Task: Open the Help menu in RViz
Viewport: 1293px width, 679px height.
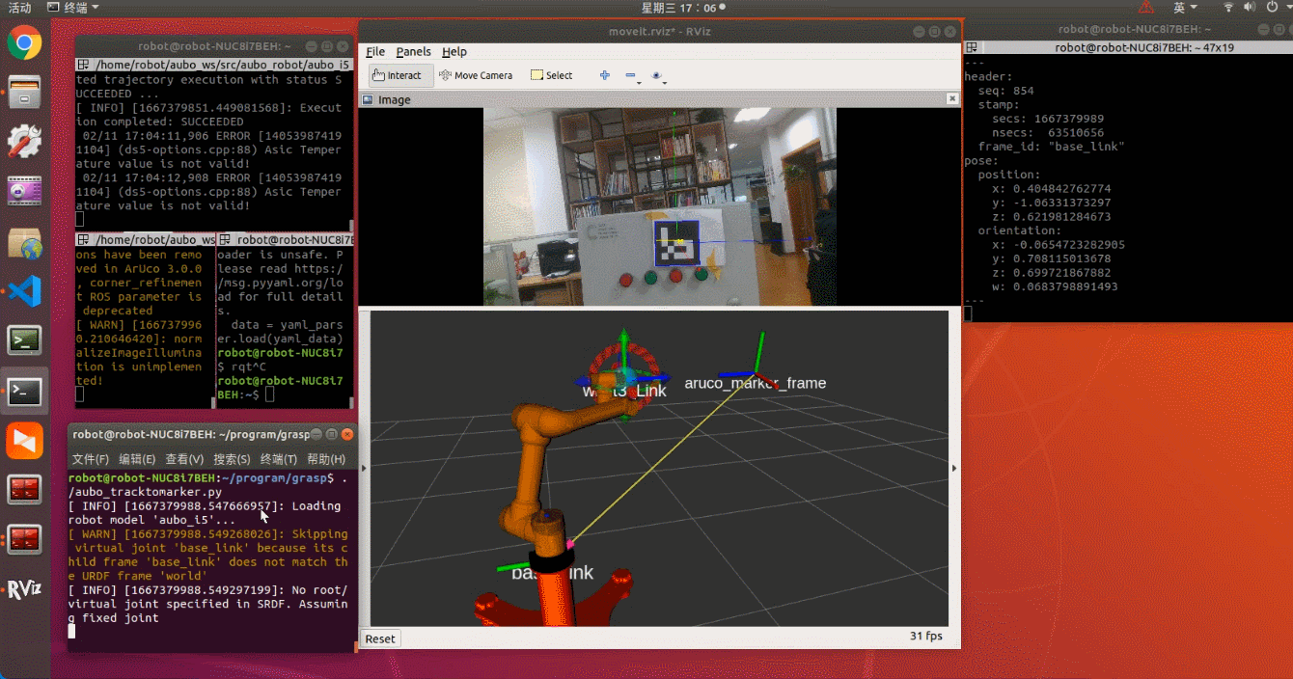Action: tap(454, 52)
